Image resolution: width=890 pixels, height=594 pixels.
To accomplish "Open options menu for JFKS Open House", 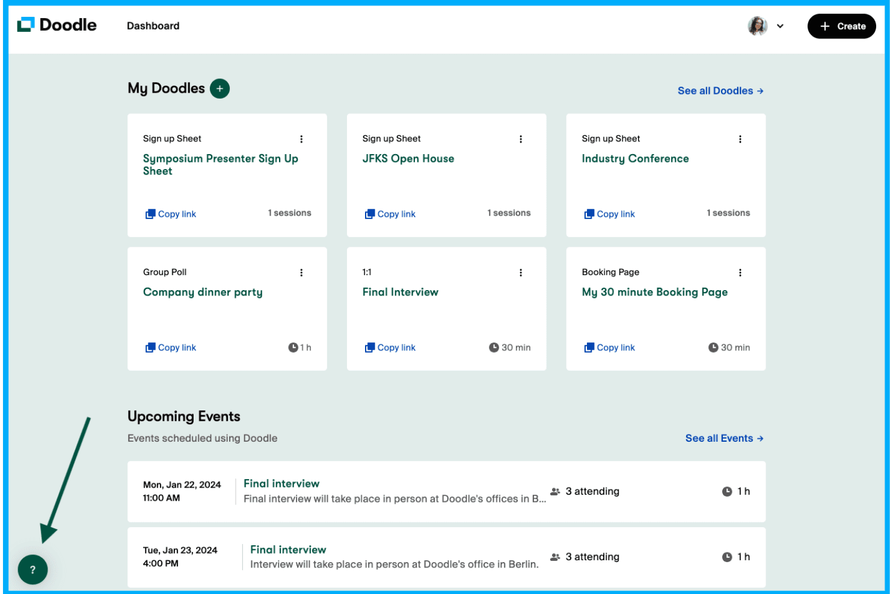I will [x=521, y=139].
